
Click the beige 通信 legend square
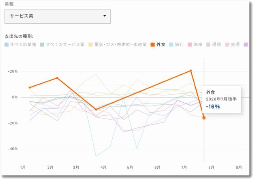pyautogui.click(x=208, y=45)
